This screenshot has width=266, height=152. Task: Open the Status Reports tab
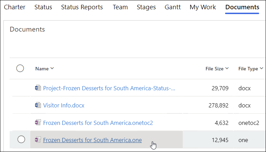click(x=82, y=7)
